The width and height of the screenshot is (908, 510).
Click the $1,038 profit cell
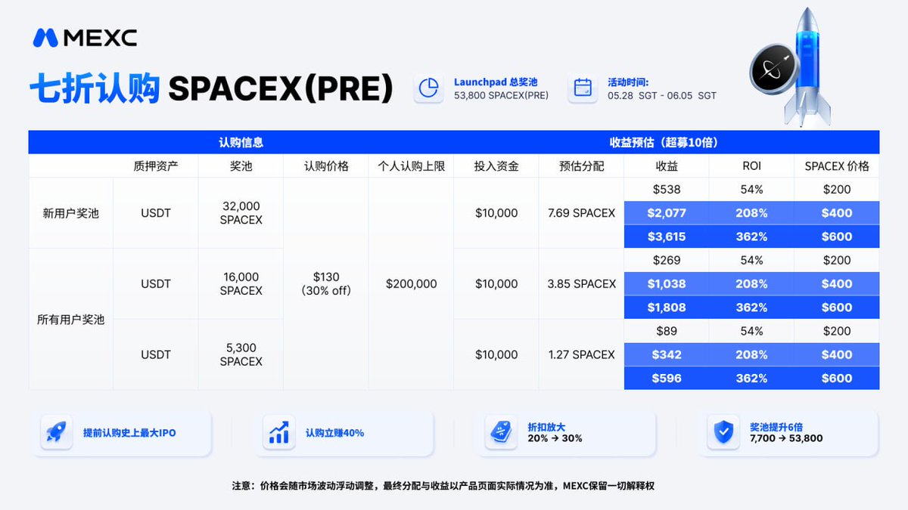click(667, 284)
